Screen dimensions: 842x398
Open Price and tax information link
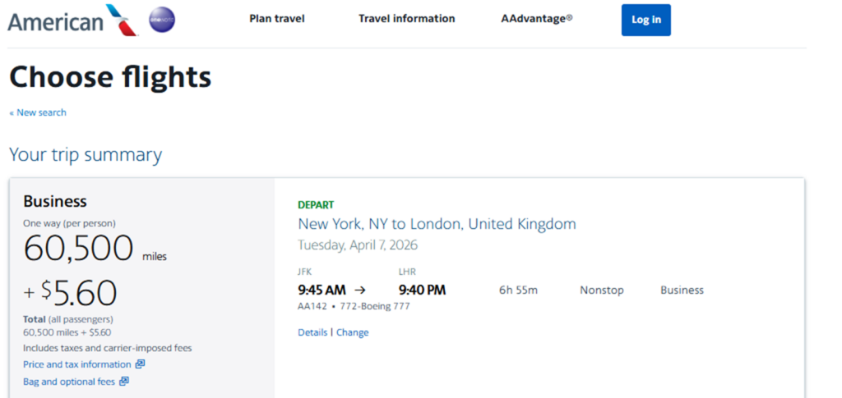[76, 364]
